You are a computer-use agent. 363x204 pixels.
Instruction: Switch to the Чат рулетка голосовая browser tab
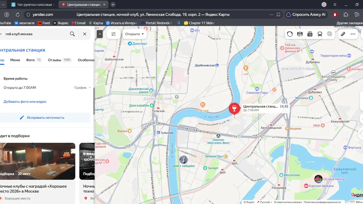[x=33, y=5]
